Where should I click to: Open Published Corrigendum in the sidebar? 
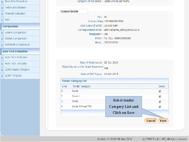(x=17, y=44)
